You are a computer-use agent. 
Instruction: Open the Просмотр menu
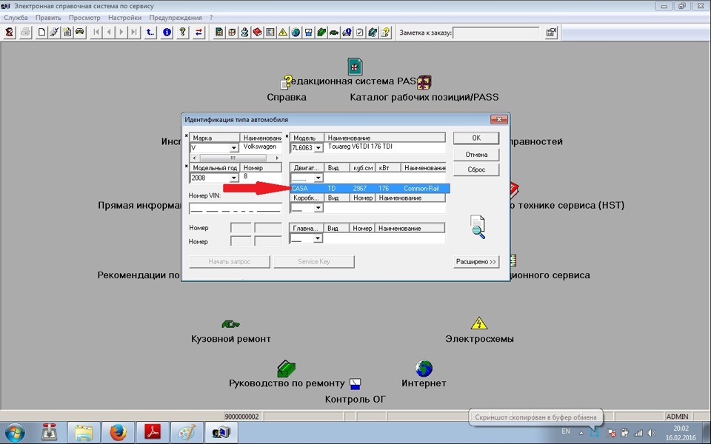84,18
